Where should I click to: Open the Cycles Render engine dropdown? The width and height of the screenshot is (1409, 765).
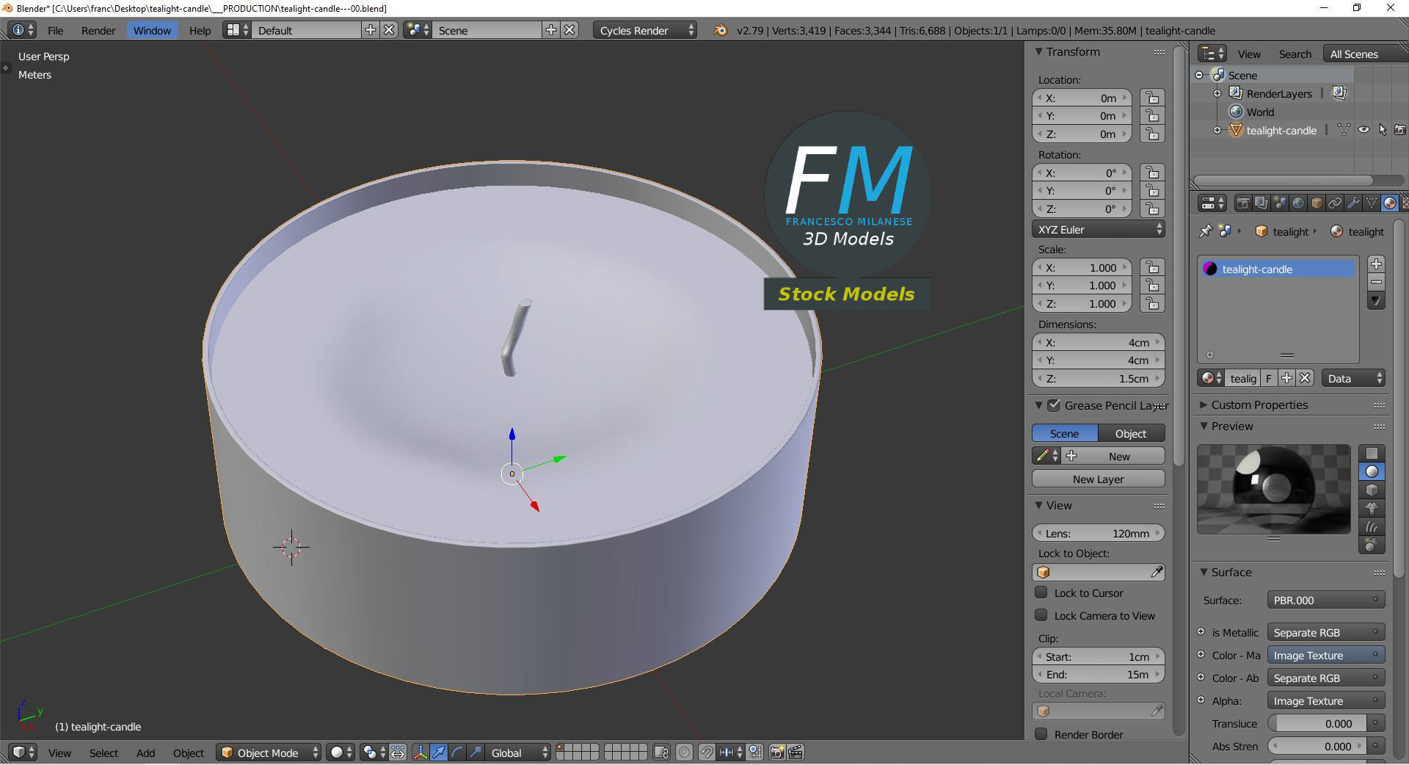click(645, 30)
